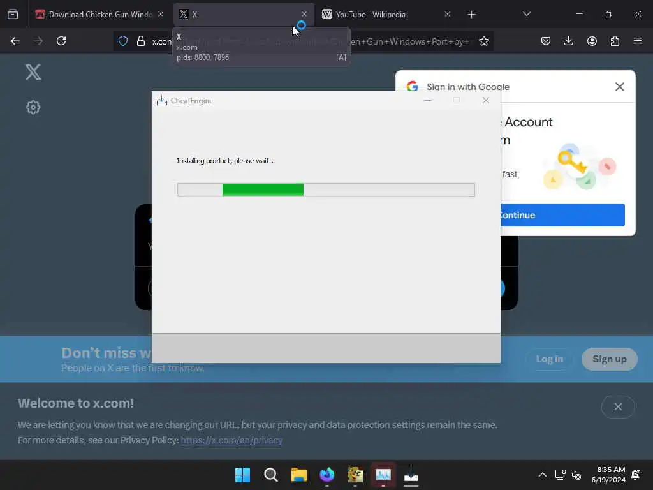Open the Pocket save icon
This screenshot has height=490, width=653.
point(546,41)
